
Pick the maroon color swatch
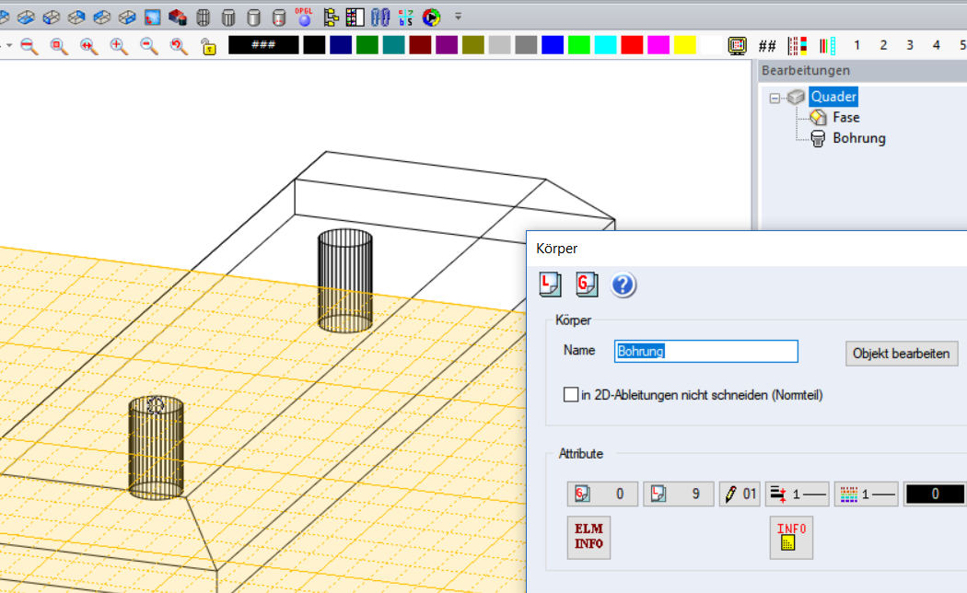(x=420, y=45)
